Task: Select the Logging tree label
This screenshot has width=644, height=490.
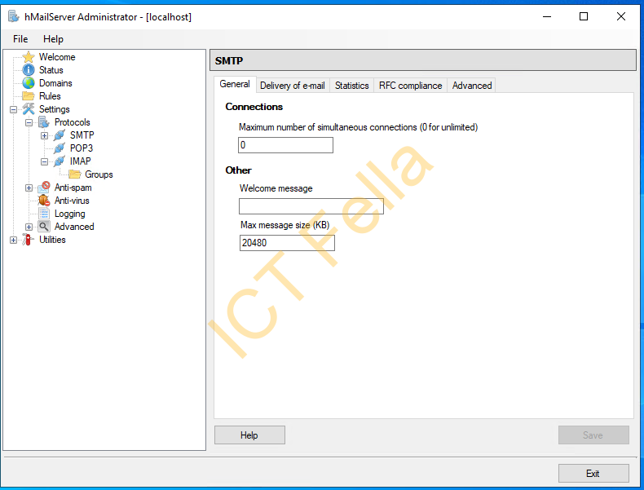Action: pyautogui.click(x=70, y=214)
